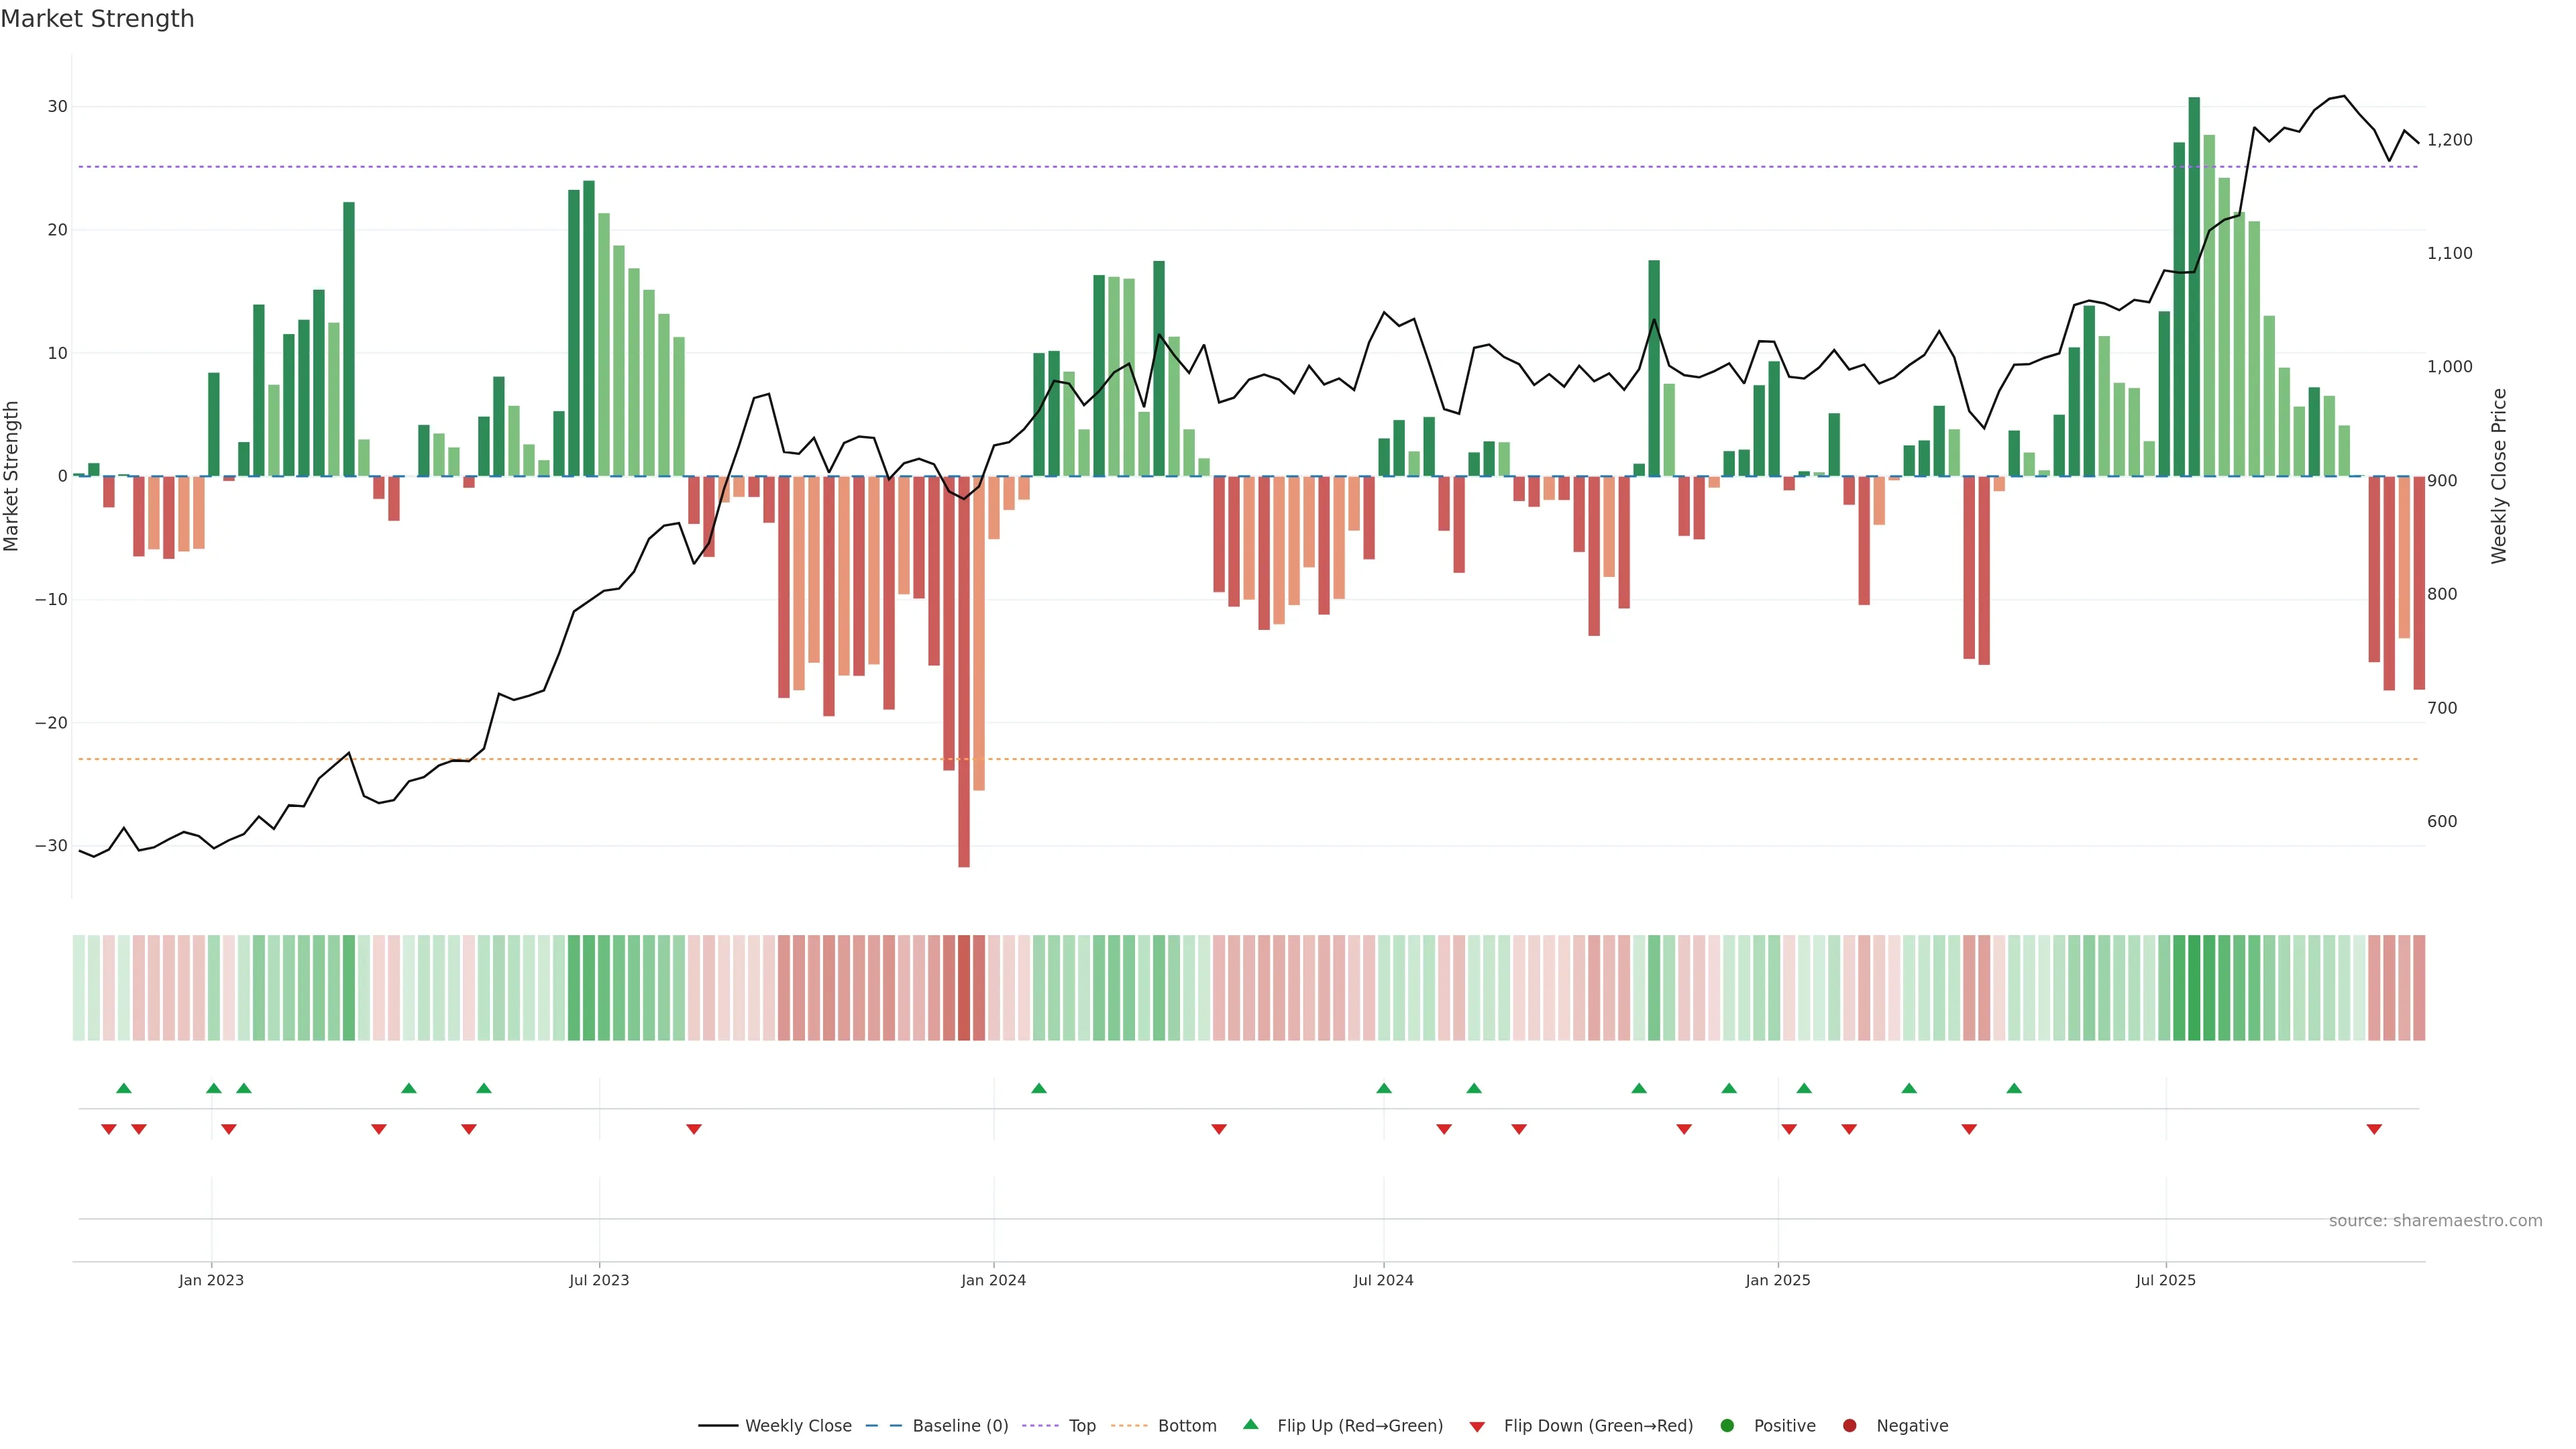The width and height of the screenshot is (2576, 1449).
Task: Click the first red flip-down marker on the left
Action: coord(109,1129)
